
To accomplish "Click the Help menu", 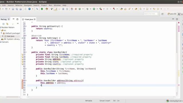I will point(64,5).
